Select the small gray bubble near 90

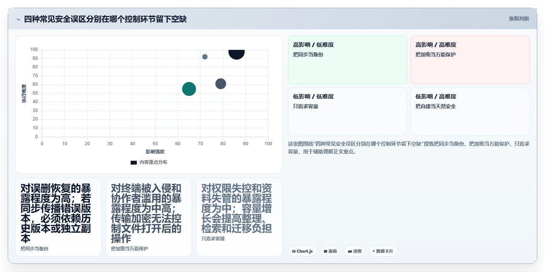(x=205, y=57)
